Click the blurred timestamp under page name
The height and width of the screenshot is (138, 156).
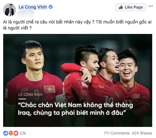[x=26, y=14]
